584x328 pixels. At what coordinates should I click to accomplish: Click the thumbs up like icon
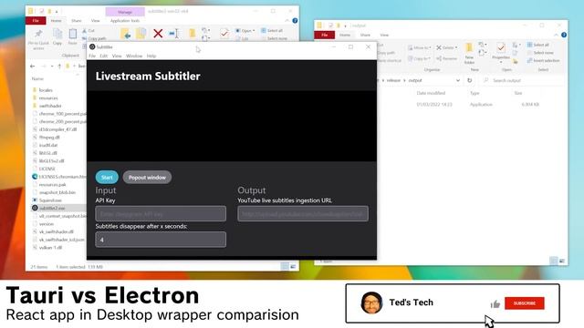495,304
